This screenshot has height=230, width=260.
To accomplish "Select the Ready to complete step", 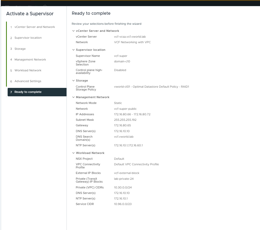I will pos(28,92).
